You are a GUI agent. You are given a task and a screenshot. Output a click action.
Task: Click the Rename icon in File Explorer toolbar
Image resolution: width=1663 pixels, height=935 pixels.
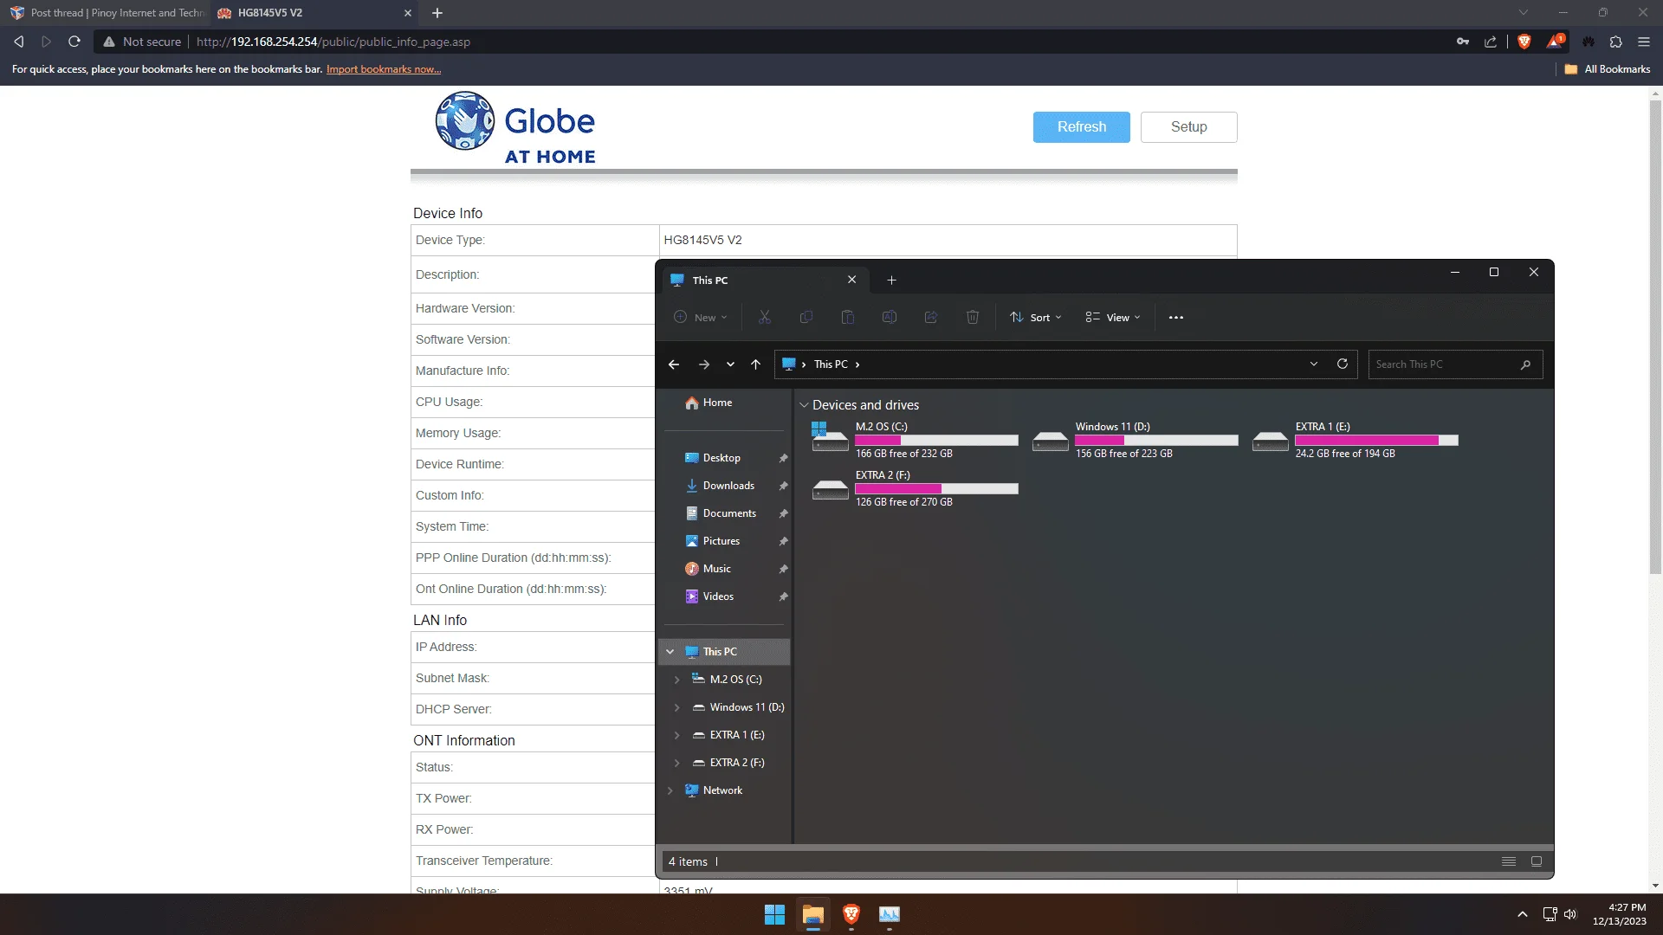click(x=889, y=318)
